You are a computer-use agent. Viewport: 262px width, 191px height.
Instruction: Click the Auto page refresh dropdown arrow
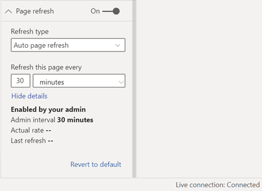click(118, 45)
